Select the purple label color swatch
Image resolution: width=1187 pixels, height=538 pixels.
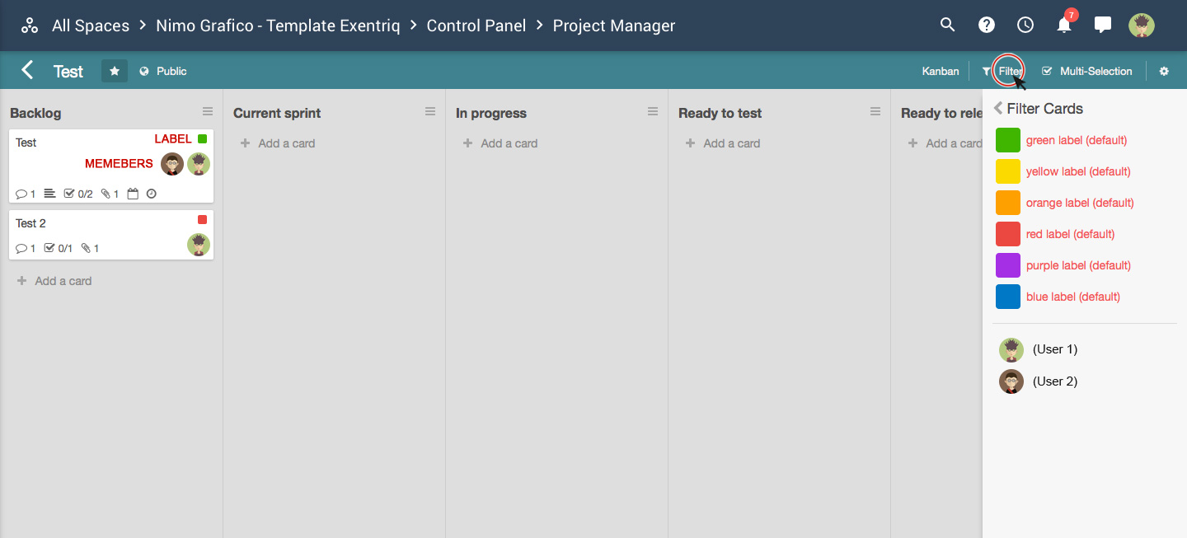1008,265
